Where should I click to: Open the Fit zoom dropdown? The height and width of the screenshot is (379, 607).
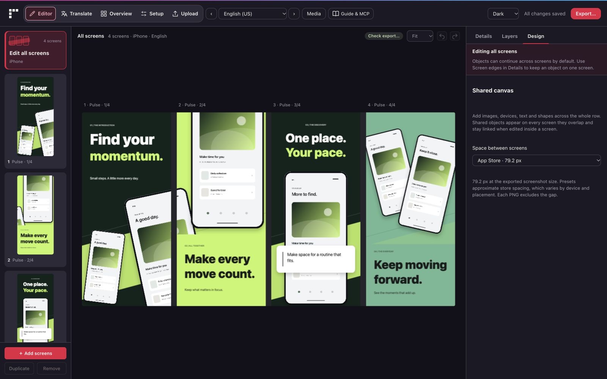[x=420, y=36]
